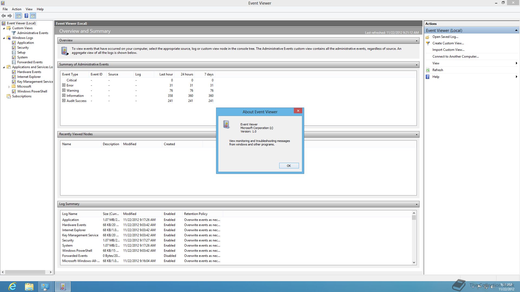
Task: Click Create Custom View action
Action: tap(448, 43)
